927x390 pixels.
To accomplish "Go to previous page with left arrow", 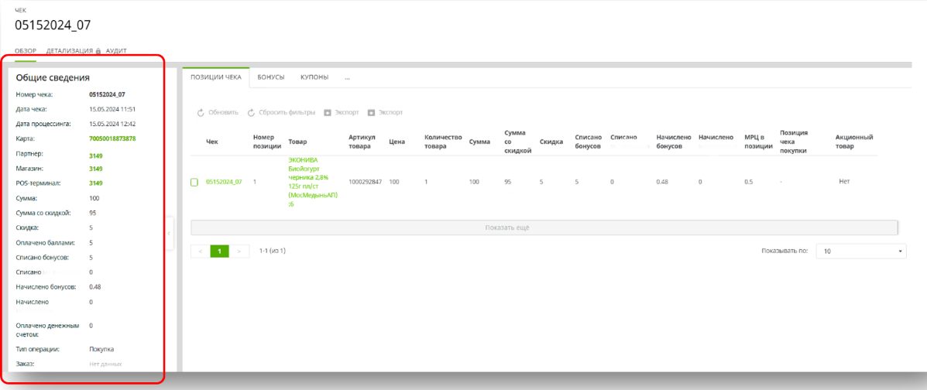I will 200,251.
